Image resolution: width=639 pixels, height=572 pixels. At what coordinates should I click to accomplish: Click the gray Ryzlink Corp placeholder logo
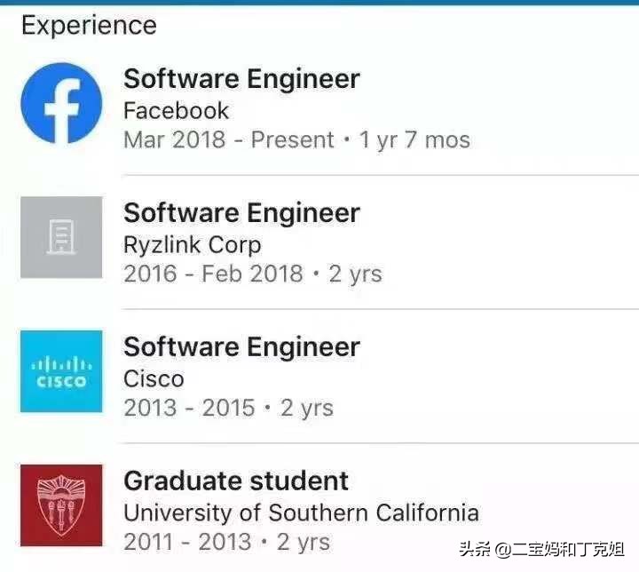[61, 237]
